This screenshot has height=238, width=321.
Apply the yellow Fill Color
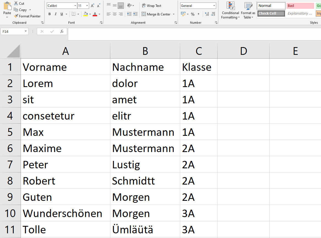[x=86, y=14]
